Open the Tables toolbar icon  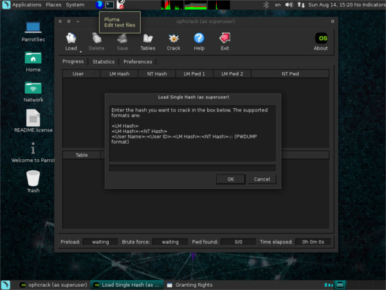[148, 42]
